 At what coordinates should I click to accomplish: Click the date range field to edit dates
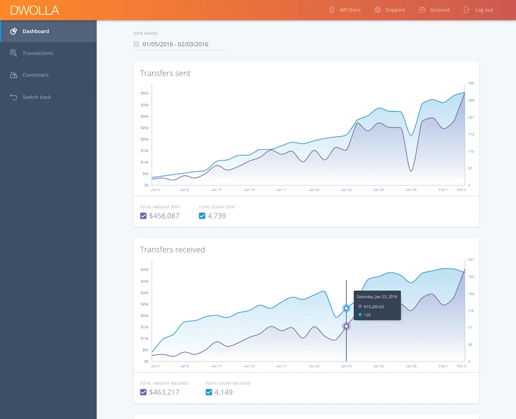pyautogui.click(x=176, y=44)
